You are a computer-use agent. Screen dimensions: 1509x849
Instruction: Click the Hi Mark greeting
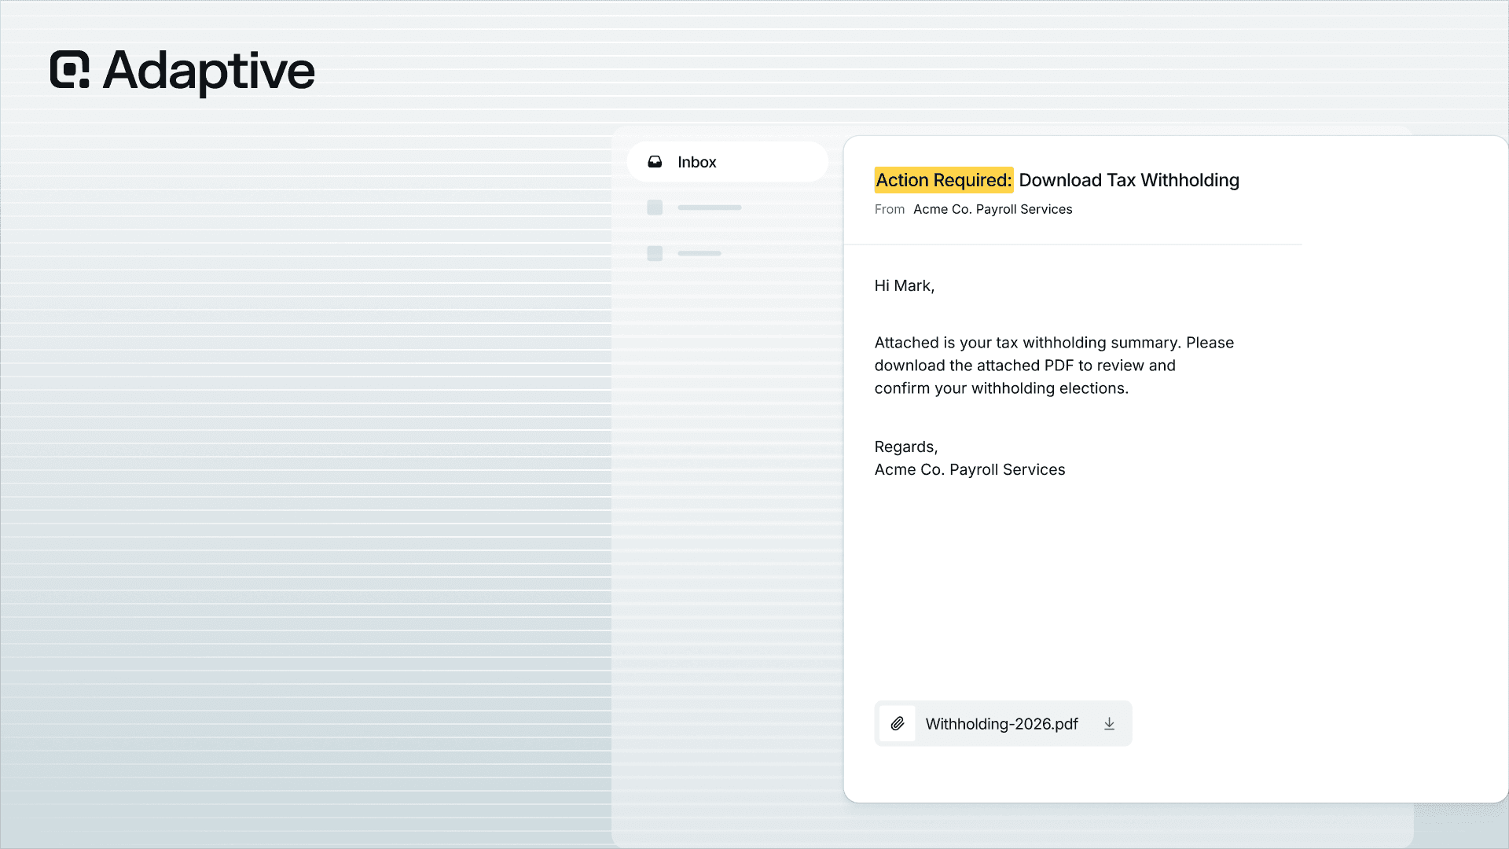tap(905, 286)
